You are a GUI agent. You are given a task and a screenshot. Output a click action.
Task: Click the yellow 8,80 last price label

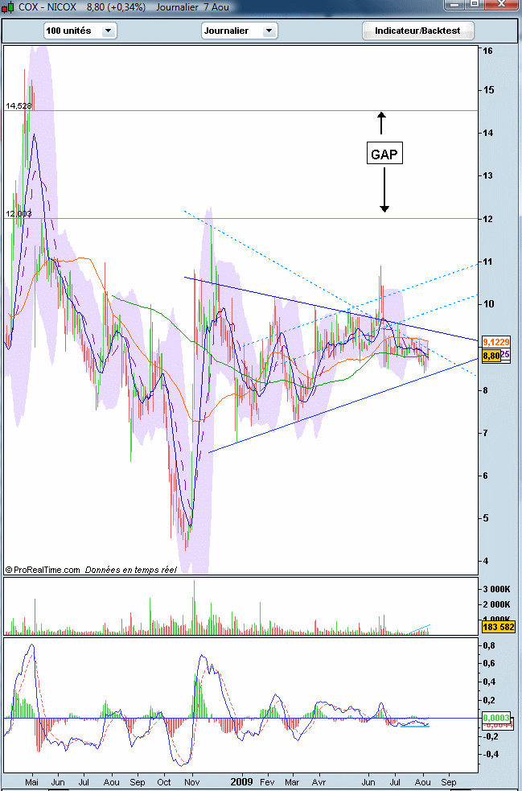(x=491, y=355)
